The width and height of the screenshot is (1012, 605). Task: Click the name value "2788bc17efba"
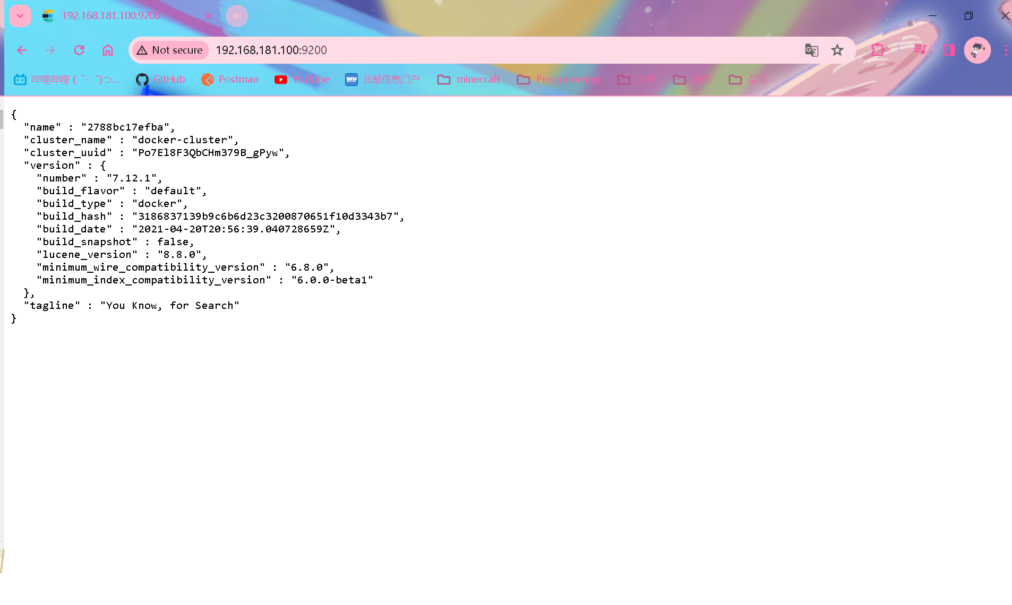point(125,127)
